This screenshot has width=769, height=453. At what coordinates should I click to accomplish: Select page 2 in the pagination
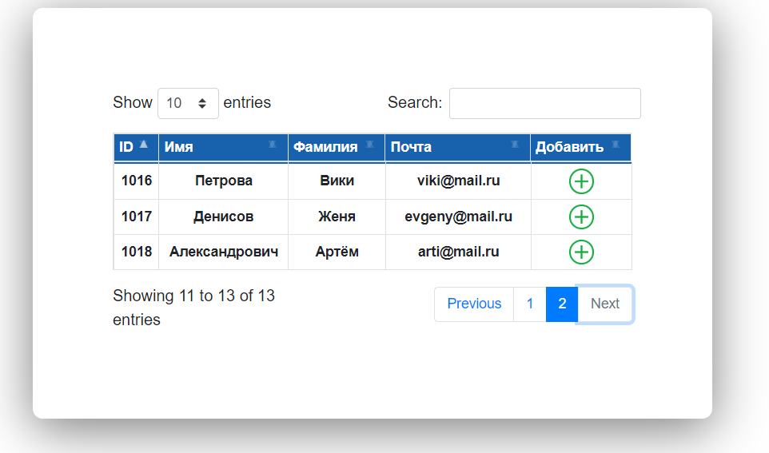562,304
